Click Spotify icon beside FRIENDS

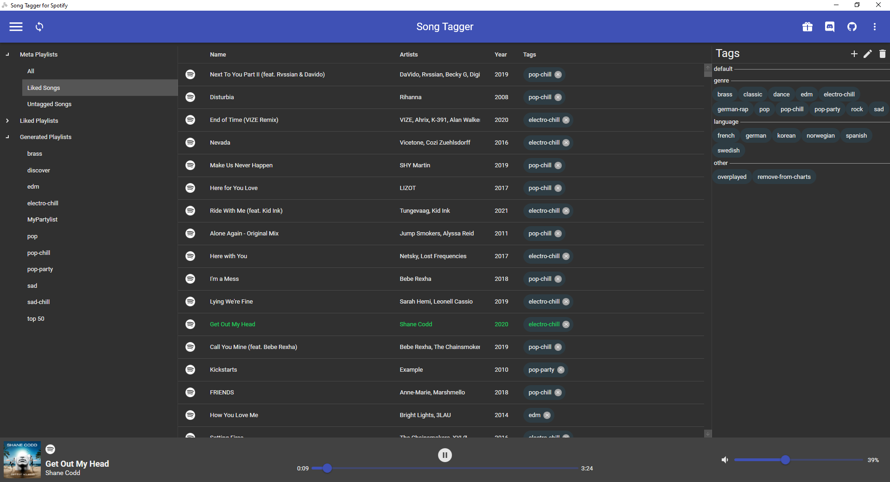click(190, 392)
